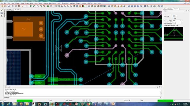This screenshot has height=106, width=190.
Task: Open the Analyze menu
Action: click(x=46, y=3)
